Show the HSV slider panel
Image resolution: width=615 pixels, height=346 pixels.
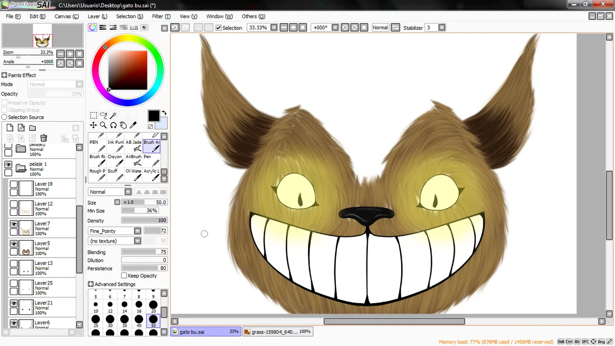113,28
